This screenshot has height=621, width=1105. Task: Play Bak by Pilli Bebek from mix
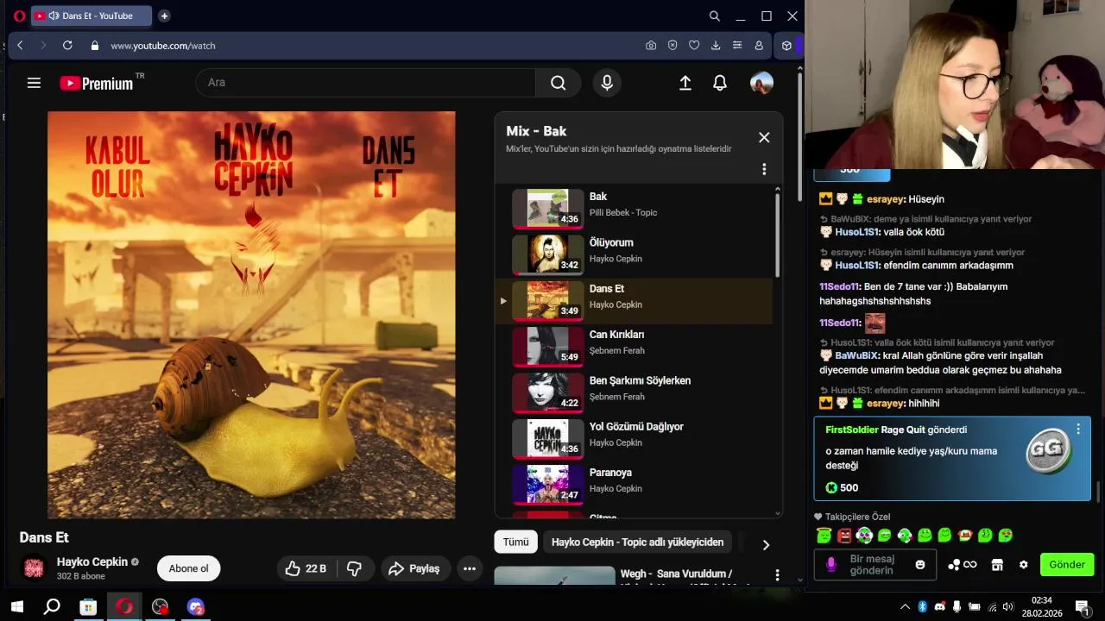click(635, 208)
